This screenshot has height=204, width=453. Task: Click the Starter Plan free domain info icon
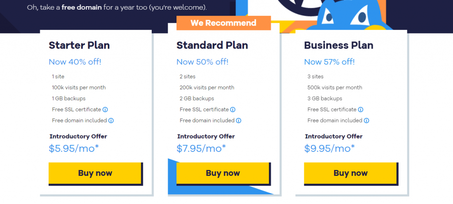[x=111, y=121]
